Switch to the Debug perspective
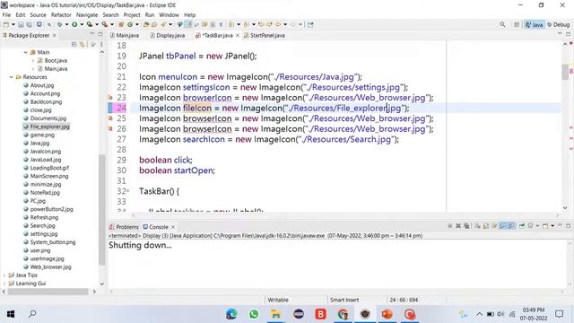The image size is (574, 323). (558, 24)
